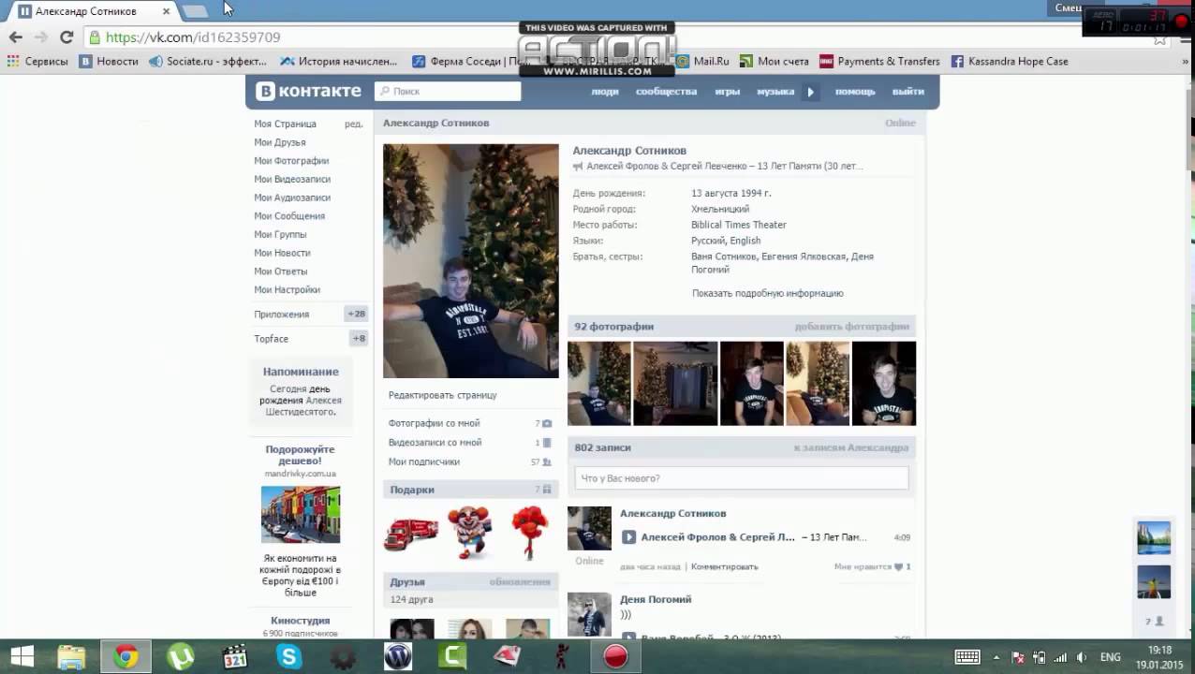Open the История начислен bookmark
The image size is (1195, 674).
[x=339, y=62]
